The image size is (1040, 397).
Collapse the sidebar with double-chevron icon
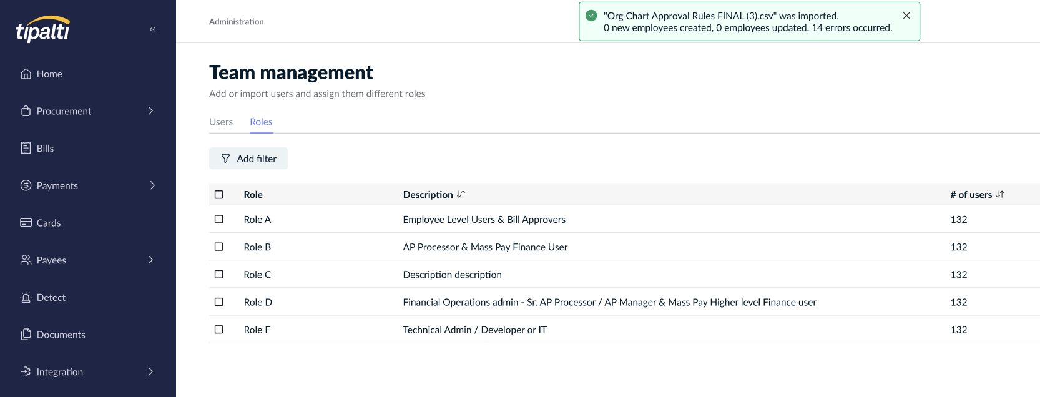pyautogui.click(x=152, y=29)
